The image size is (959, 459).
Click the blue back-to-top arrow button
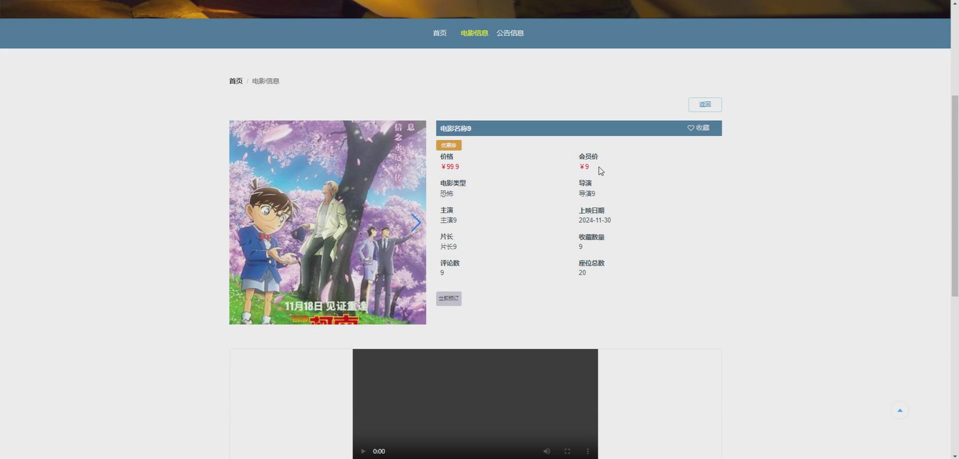(x=900, y=410)
